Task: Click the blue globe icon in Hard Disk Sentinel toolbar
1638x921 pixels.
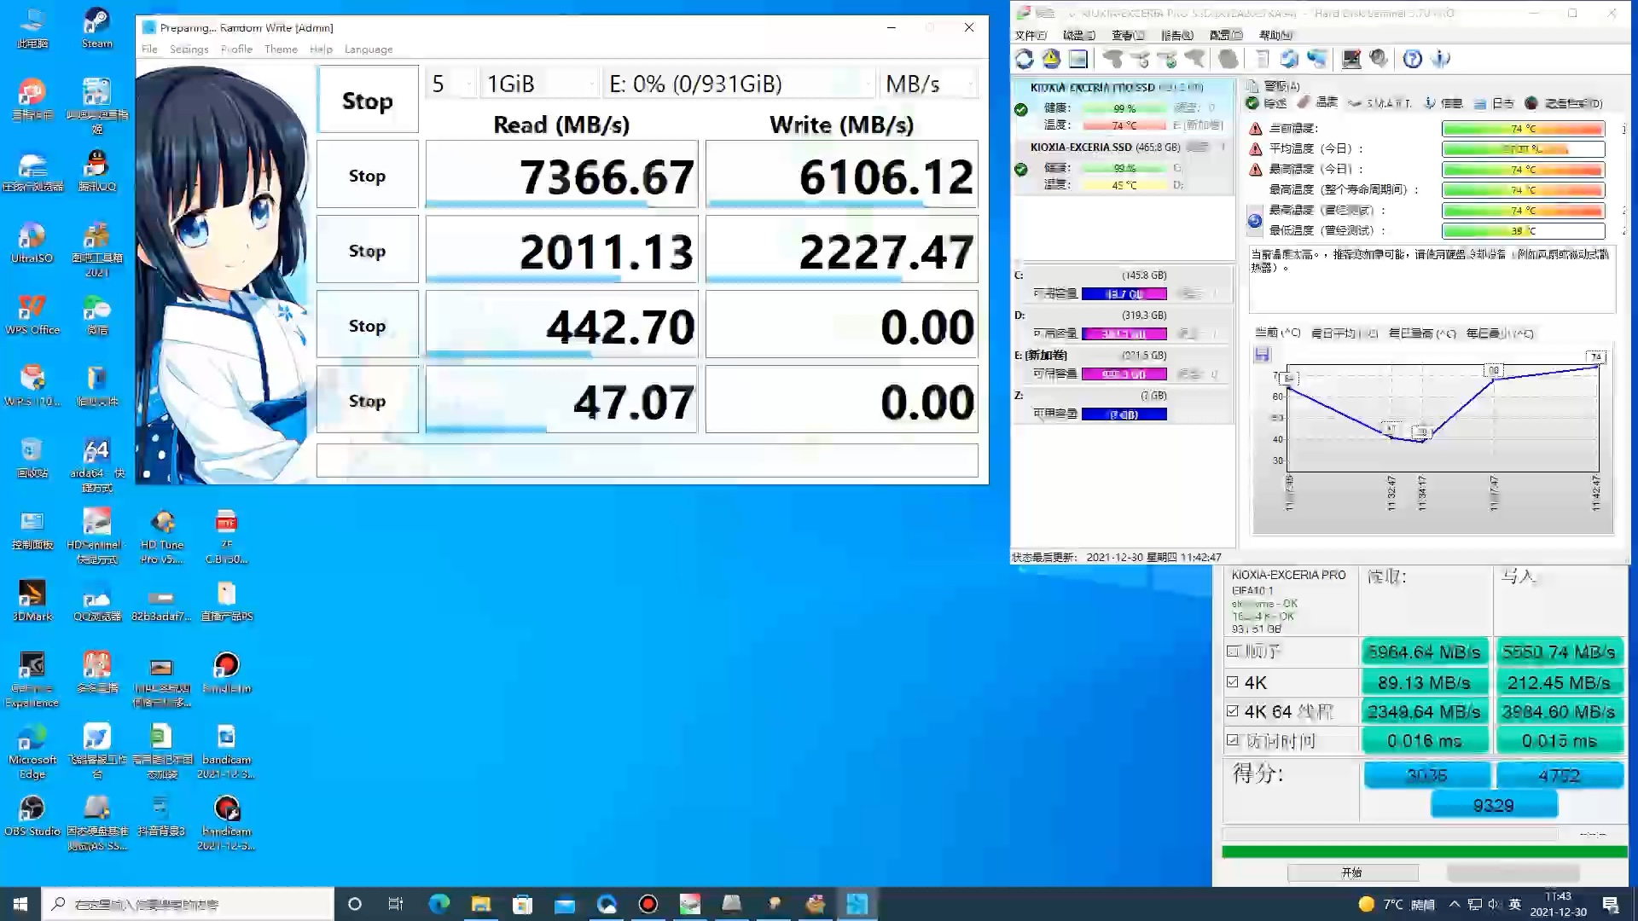Action: click(1289, 59)
